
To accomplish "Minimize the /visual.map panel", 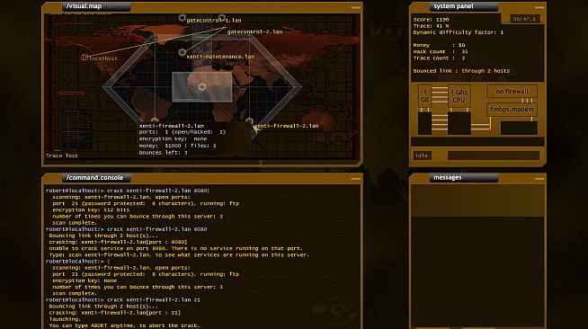I will 356,7.
